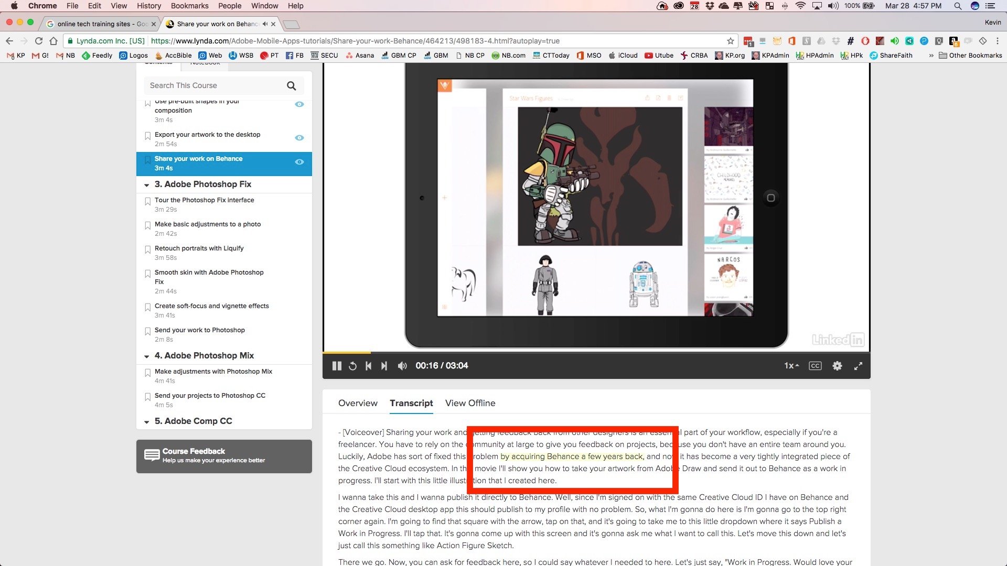Bookmark Send your work to Photoshop
The height and width of the screenshot is (566, 1007).
pyautogui.click(x=148, y=331)
